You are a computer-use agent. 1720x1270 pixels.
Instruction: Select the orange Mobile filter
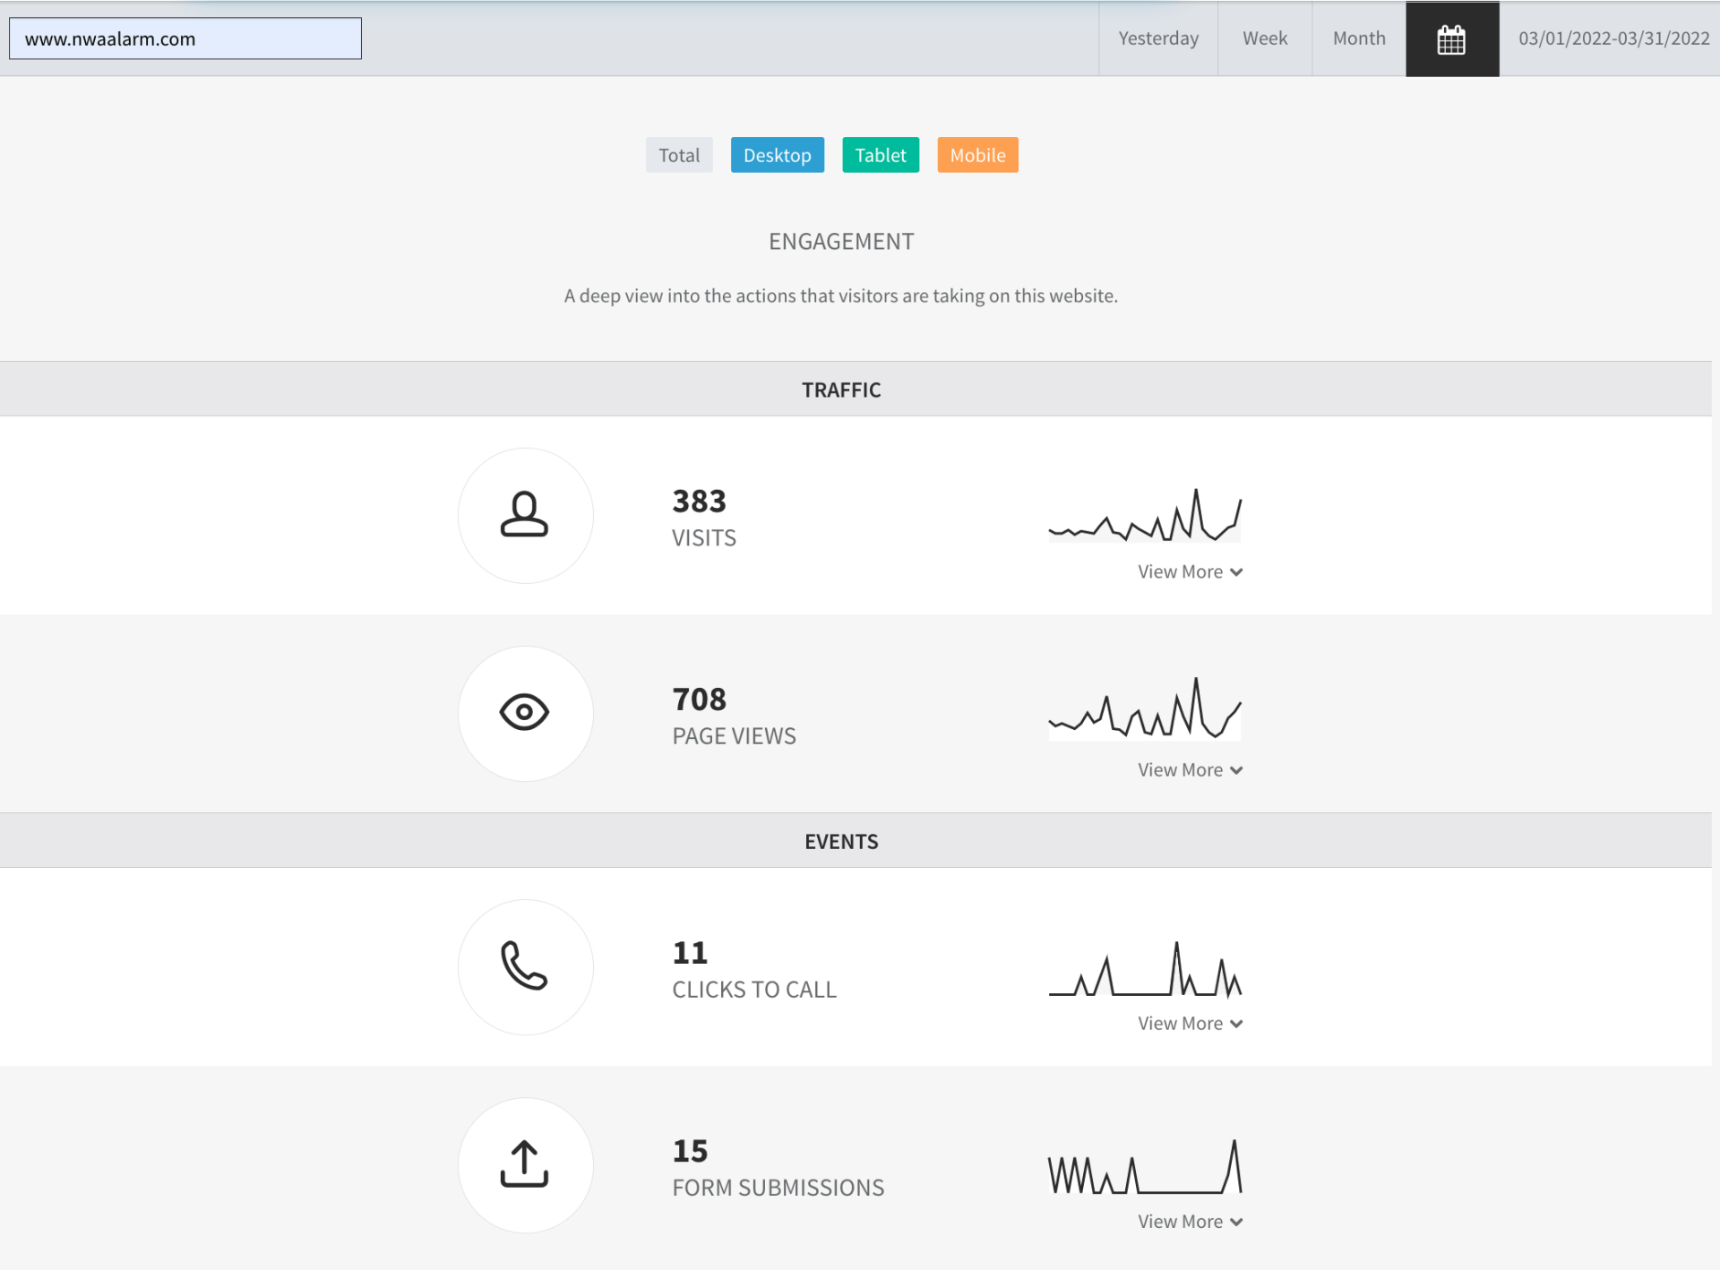[x=977, y=155]
